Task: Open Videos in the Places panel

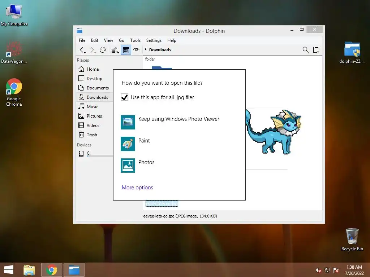Action: tap(94, 125)
